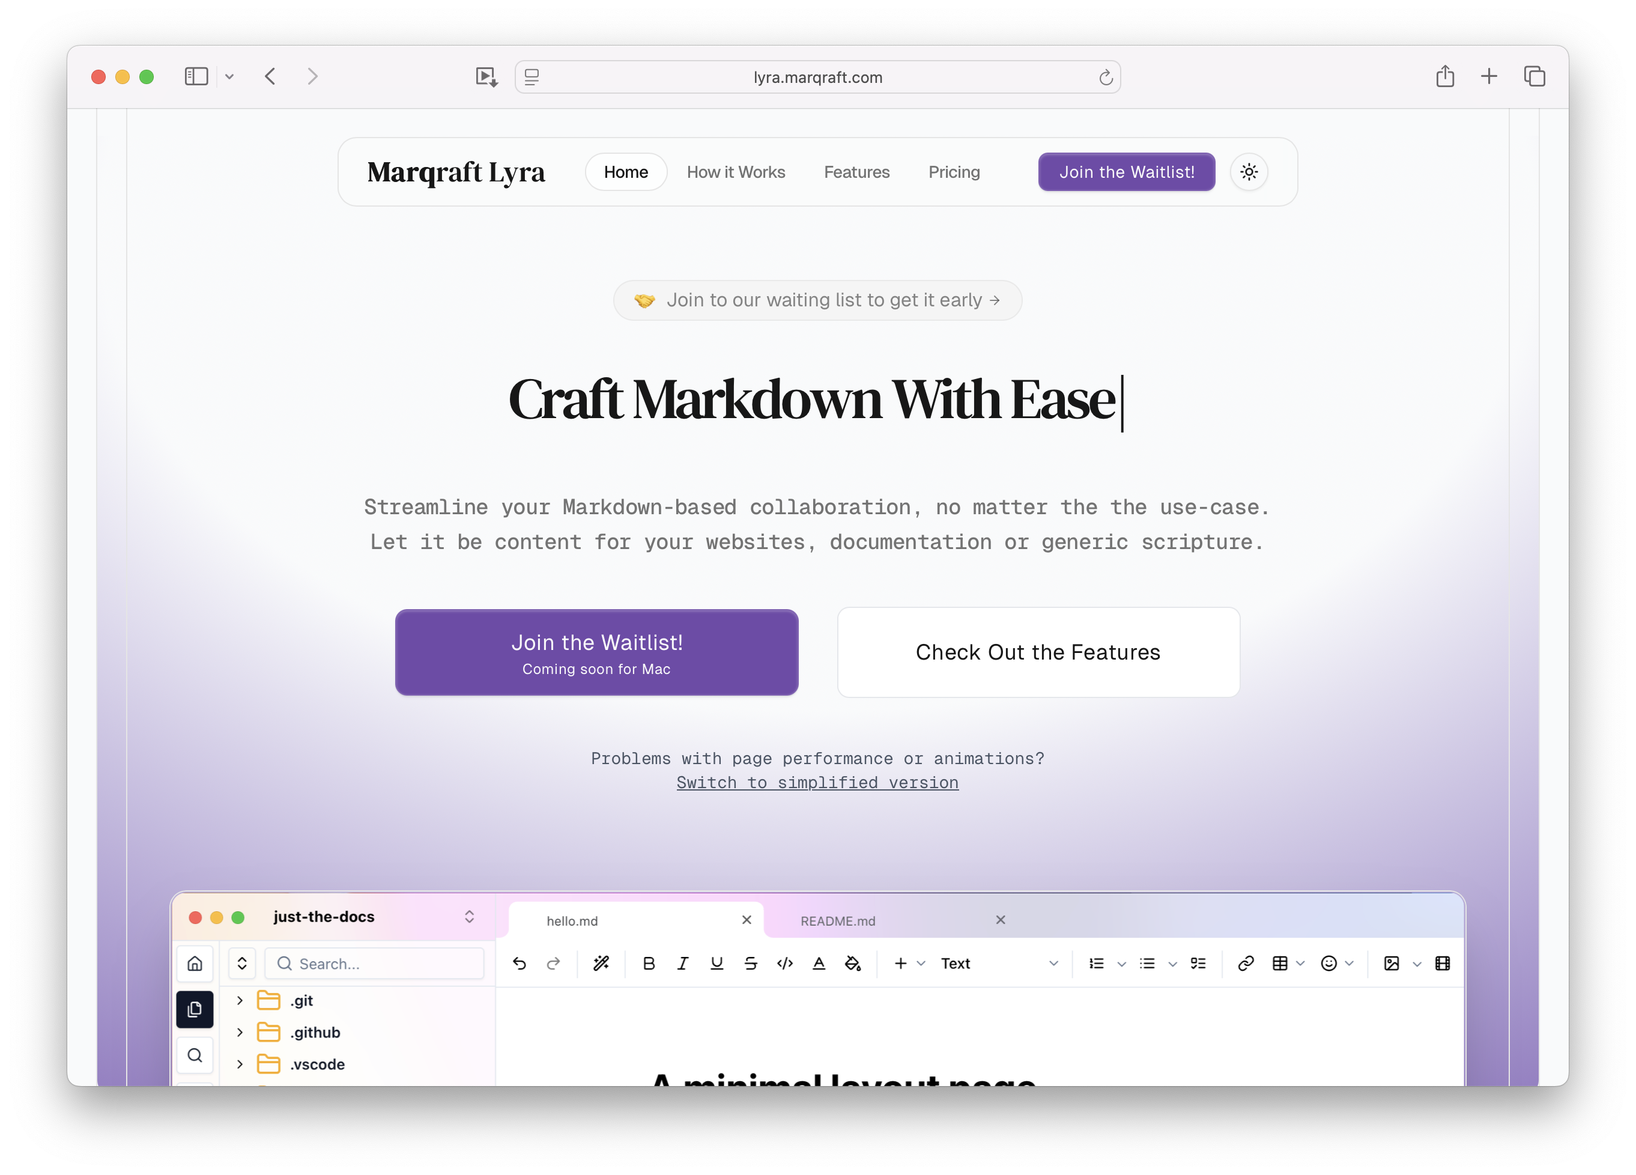Click the film strip media icon
The height and width of the screenshot is (1175, 1636).
pos(1443,964)
